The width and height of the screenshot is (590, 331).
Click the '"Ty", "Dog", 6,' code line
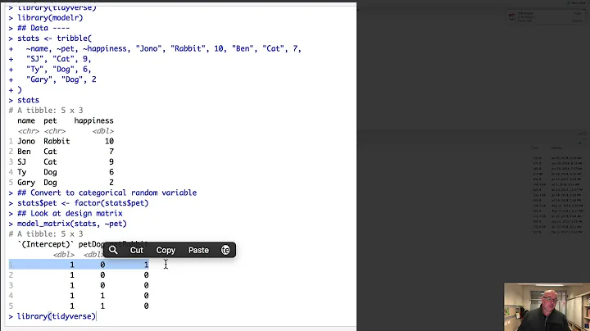[x=58, y=69]
